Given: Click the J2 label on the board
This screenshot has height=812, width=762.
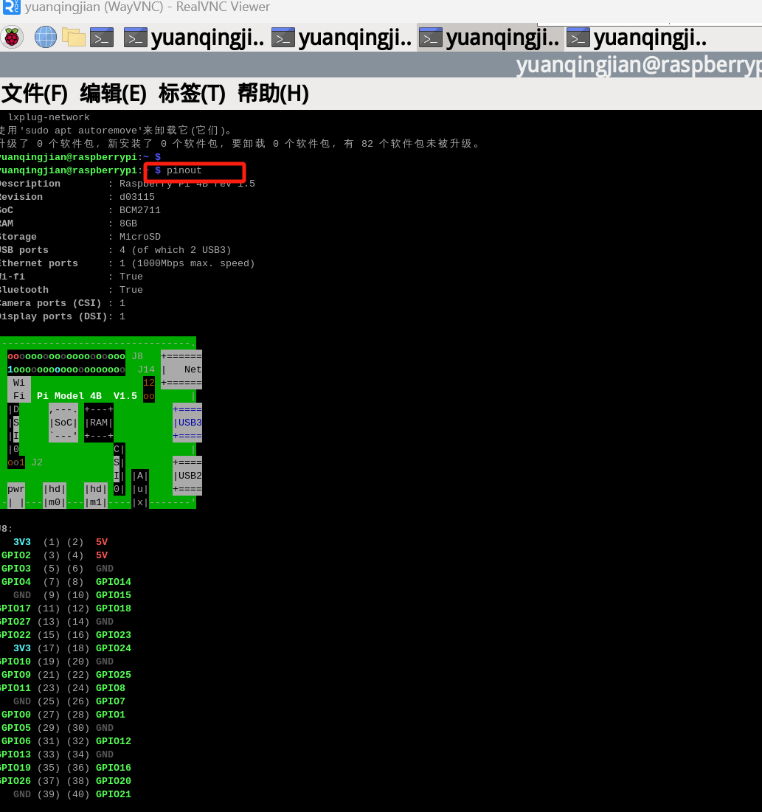Looking at the screenshot, I should 37,462.
